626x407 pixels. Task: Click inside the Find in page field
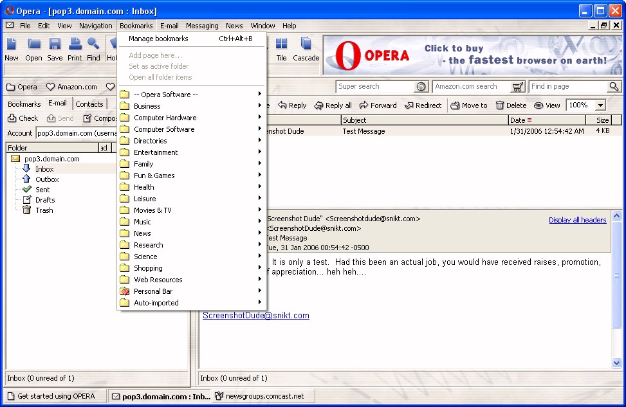point(569,87)
